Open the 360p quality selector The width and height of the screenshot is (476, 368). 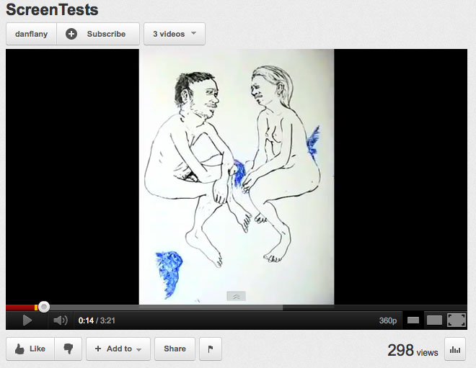point(388,320)
